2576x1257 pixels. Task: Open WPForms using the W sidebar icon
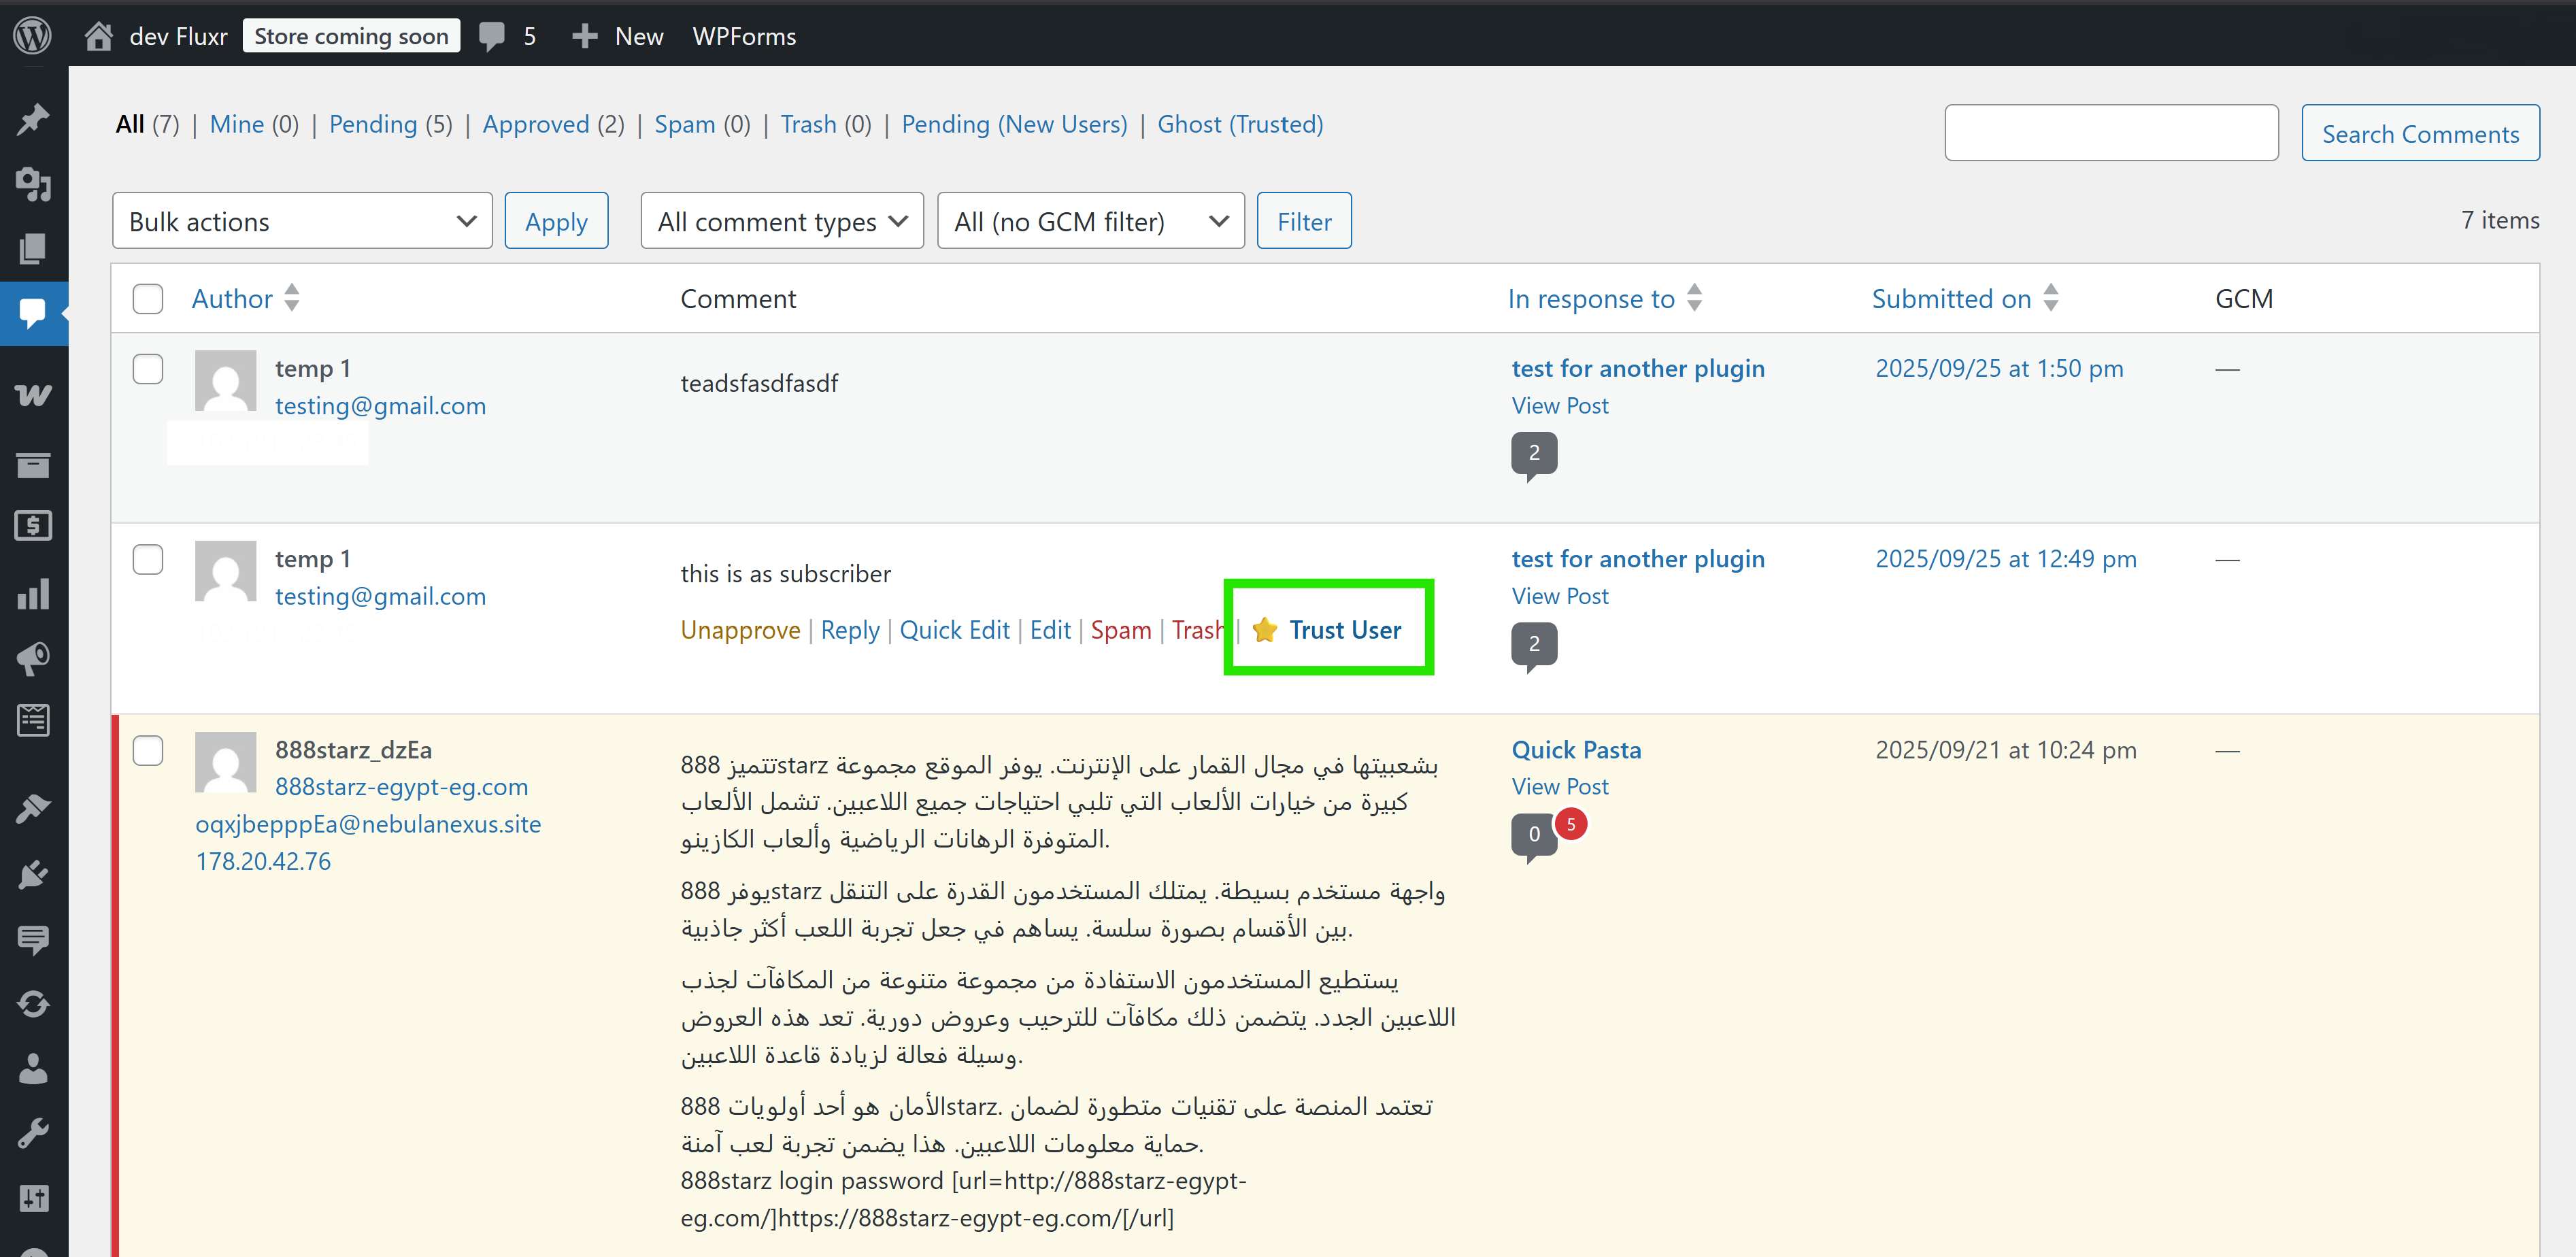tap(33, 395)
